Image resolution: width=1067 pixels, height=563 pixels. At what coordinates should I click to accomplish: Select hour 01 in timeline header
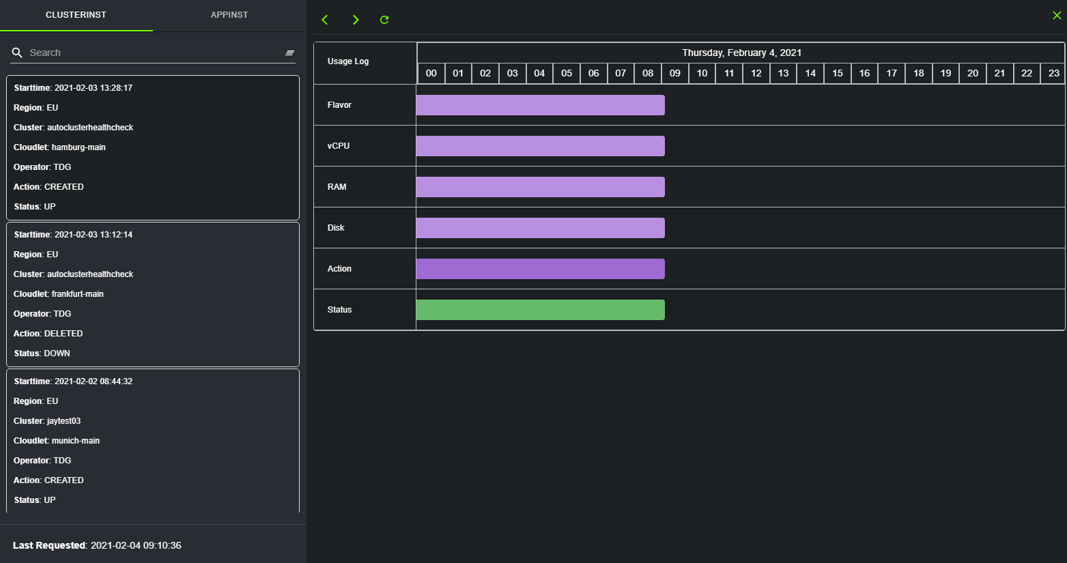click(458, 73)
